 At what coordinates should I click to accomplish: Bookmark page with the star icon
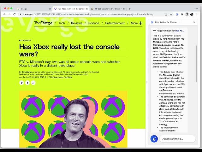tap(171, 14)
